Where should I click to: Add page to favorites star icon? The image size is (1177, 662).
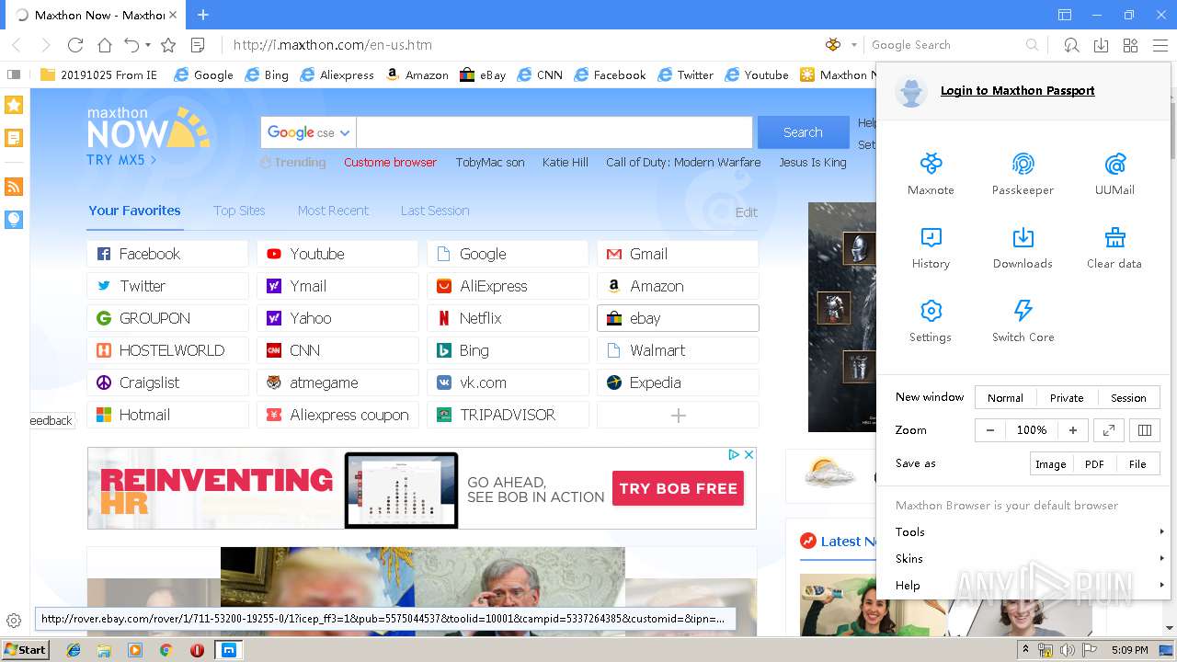(168, 45)
